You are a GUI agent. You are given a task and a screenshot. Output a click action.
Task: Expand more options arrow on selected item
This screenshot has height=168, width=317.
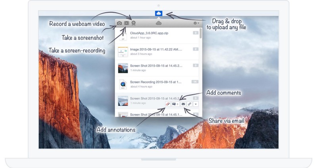[196, 104]
